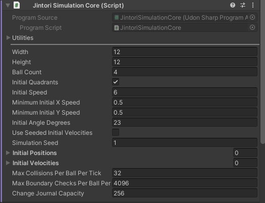Open component help reference icon
Viewport: 265px width, 203px height.
tap(233, 5)
